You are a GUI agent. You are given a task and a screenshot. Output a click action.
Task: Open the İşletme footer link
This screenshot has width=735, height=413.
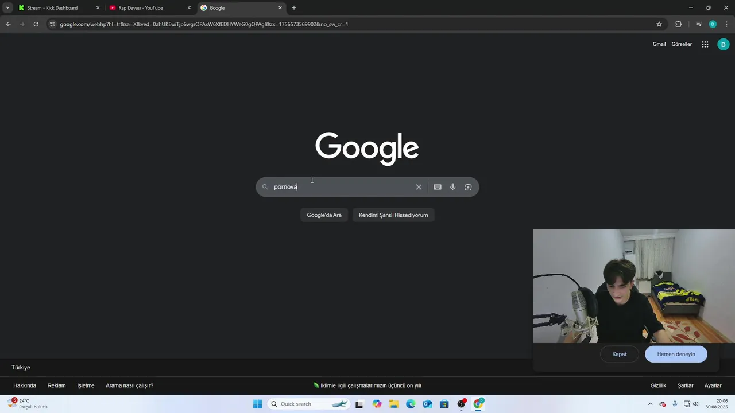click(x=86, y=385)
